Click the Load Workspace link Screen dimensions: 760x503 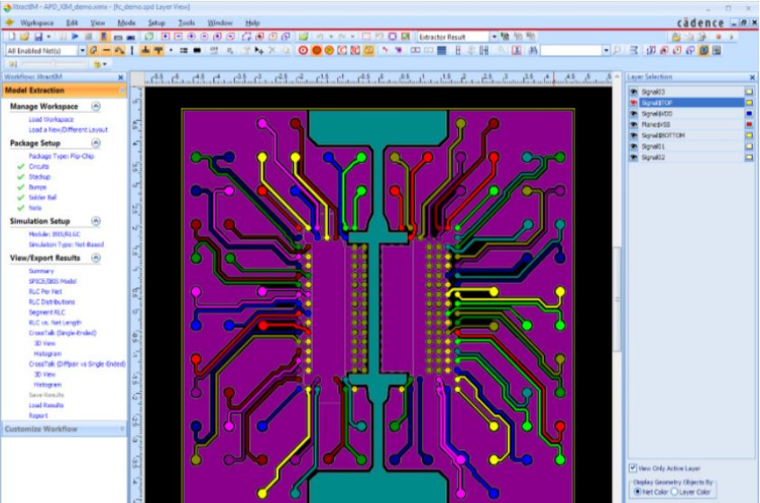pos(51,119)
